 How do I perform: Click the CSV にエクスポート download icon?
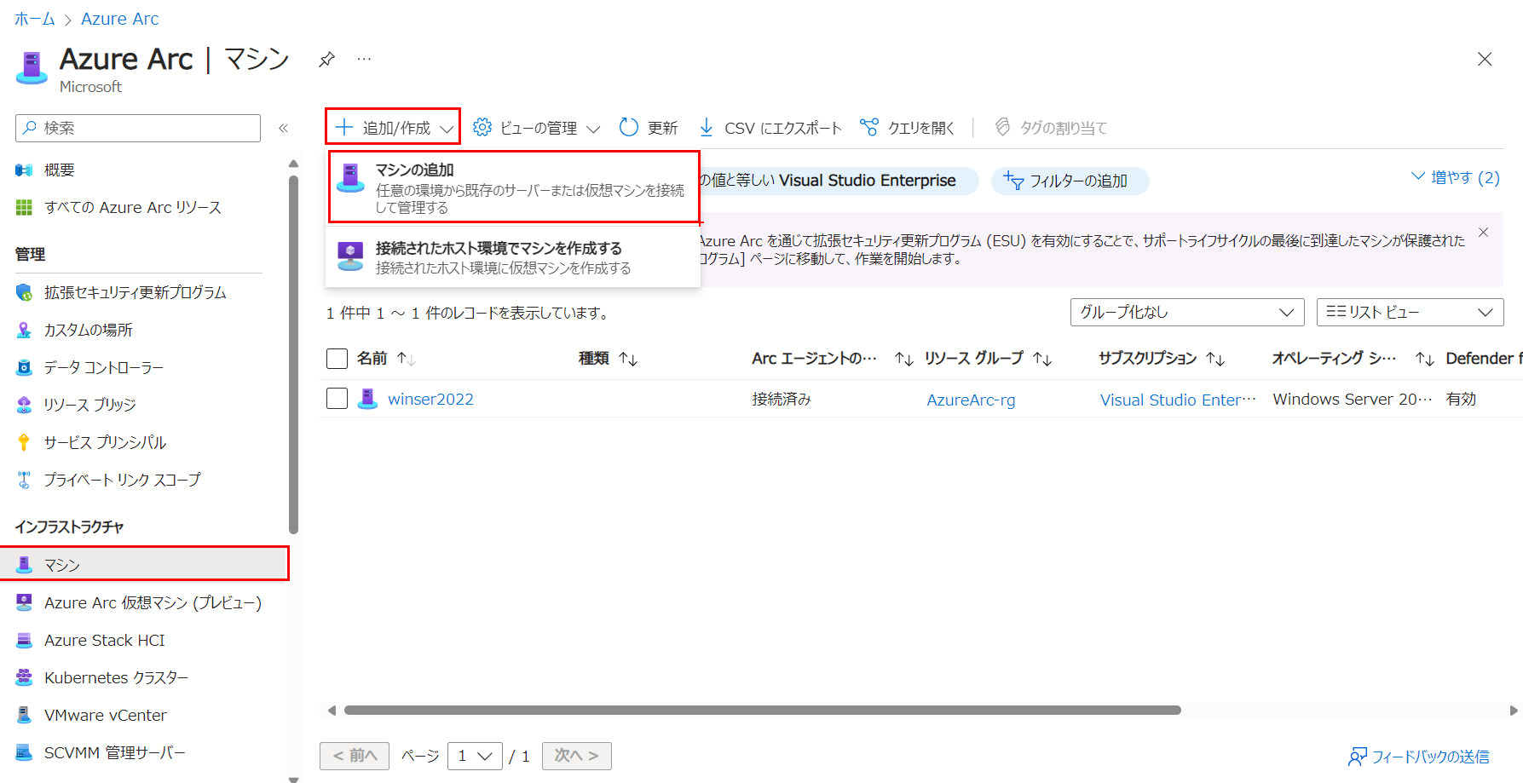tap(707, 127)
